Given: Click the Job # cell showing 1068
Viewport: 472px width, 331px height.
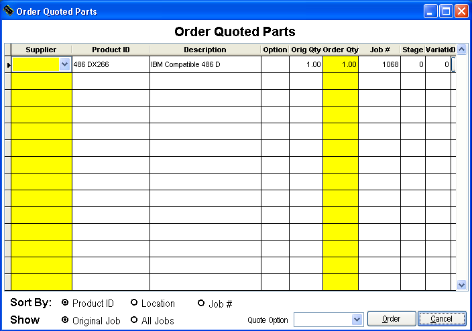Looking at the screenshot, I should coord(379,64).
